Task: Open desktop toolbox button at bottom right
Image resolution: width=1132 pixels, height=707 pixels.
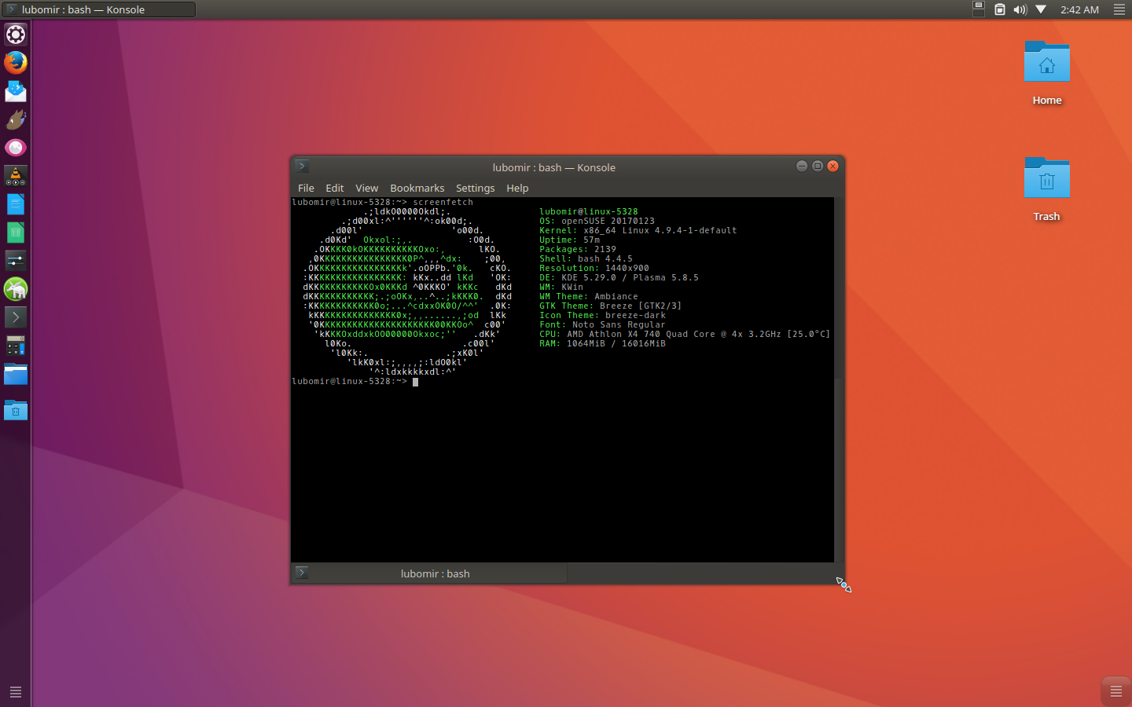Action: click(1115, 691)
